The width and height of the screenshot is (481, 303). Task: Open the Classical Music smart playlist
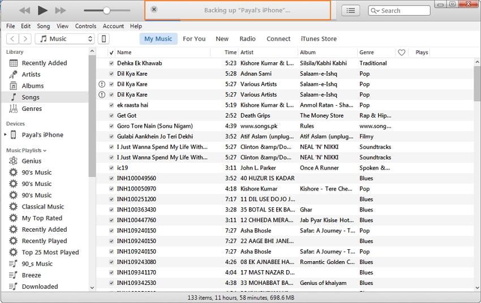click(45, 206)
